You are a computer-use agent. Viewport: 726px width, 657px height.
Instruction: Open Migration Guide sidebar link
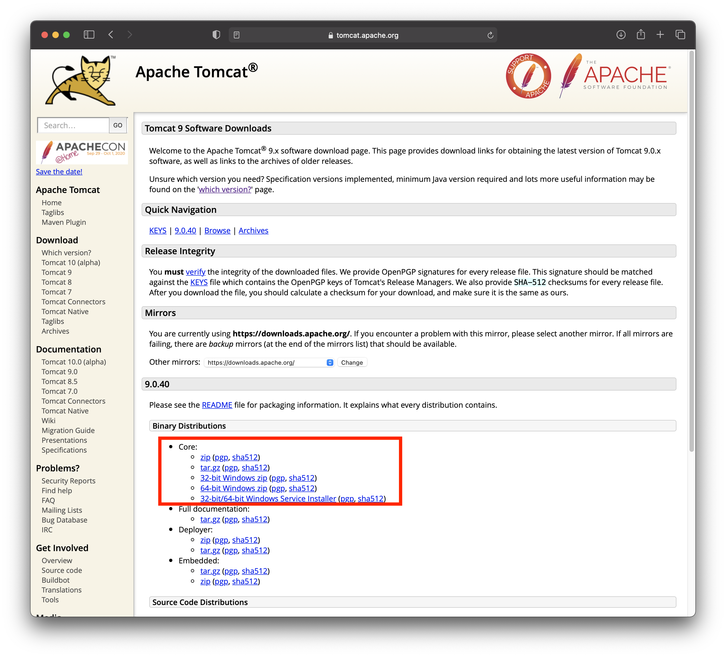(x=68, y=430)
